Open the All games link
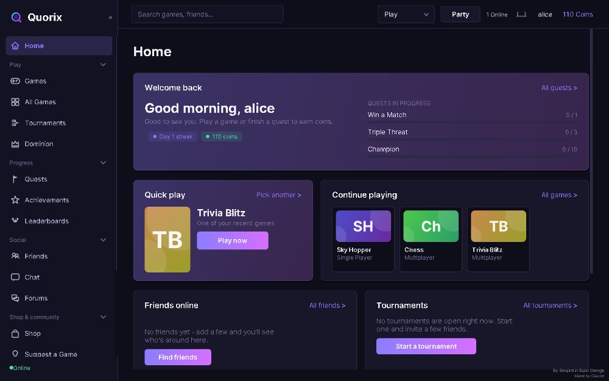 pyautogui.click(x=559, y=195)
